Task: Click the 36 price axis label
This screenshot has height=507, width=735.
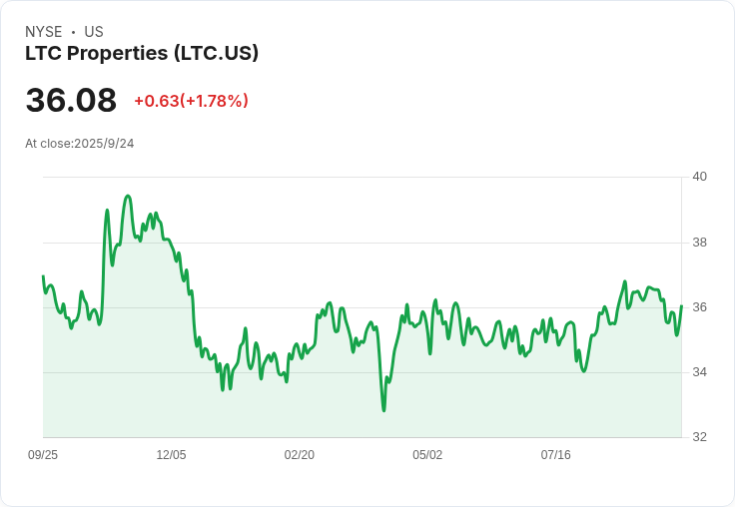Action: pos(699,307)
